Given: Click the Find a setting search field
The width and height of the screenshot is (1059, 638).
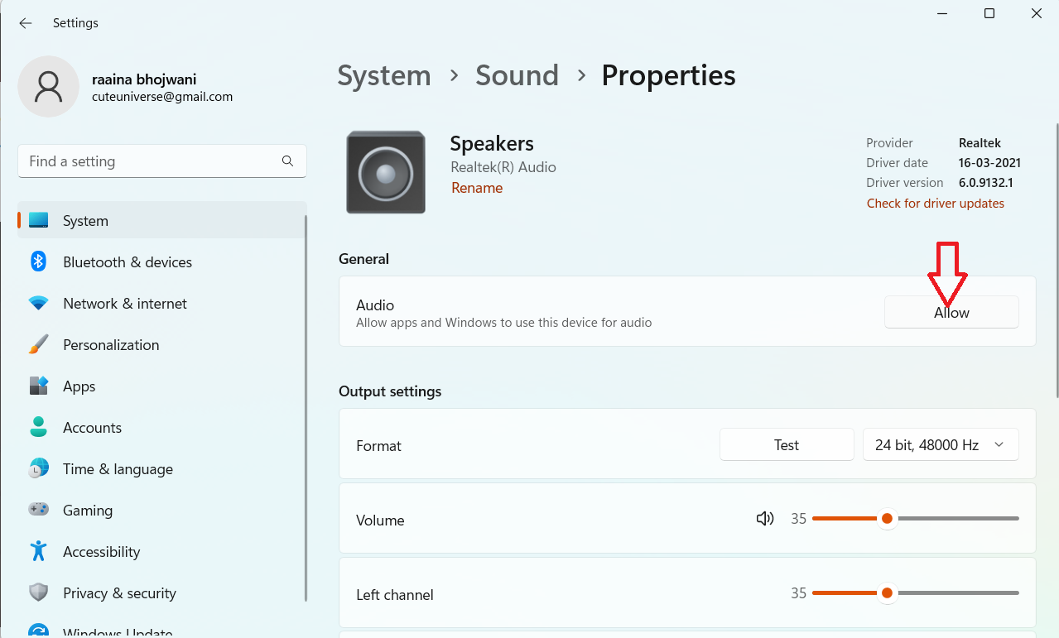Looking at the screenshot, I should pyautogui.click(x=149, y=161).
